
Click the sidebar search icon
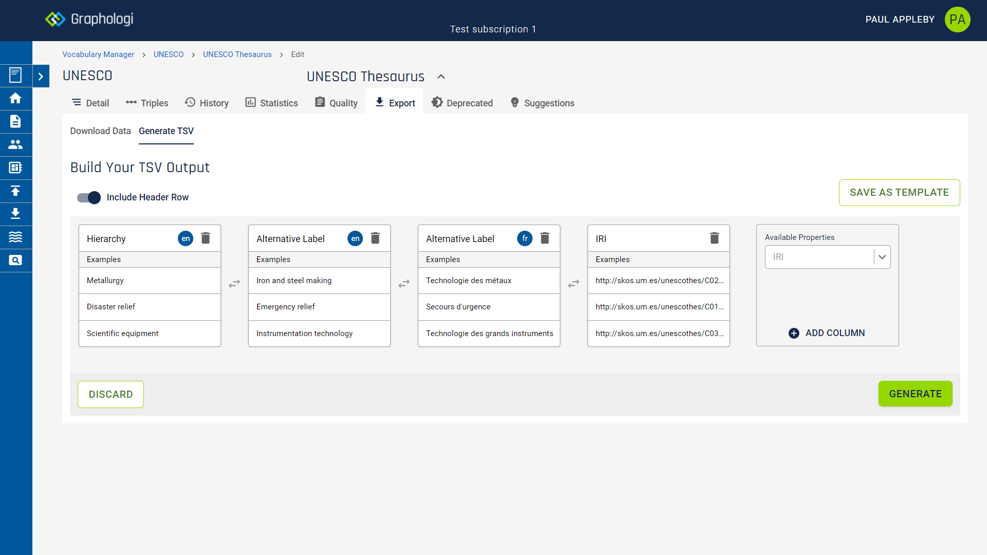point(15,261)
